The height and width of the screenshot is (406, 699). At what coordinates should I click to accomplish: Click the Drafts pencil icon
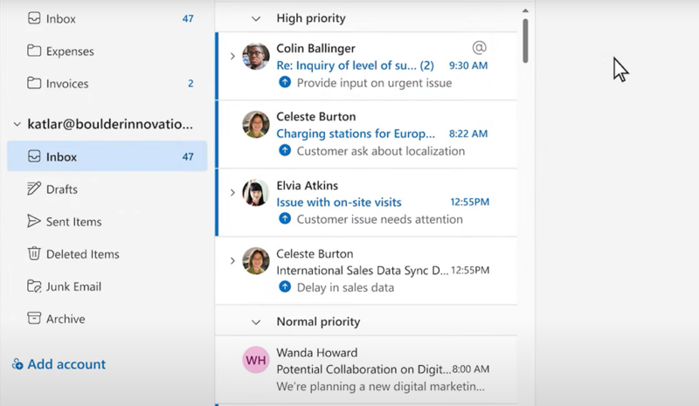(34, 189)
